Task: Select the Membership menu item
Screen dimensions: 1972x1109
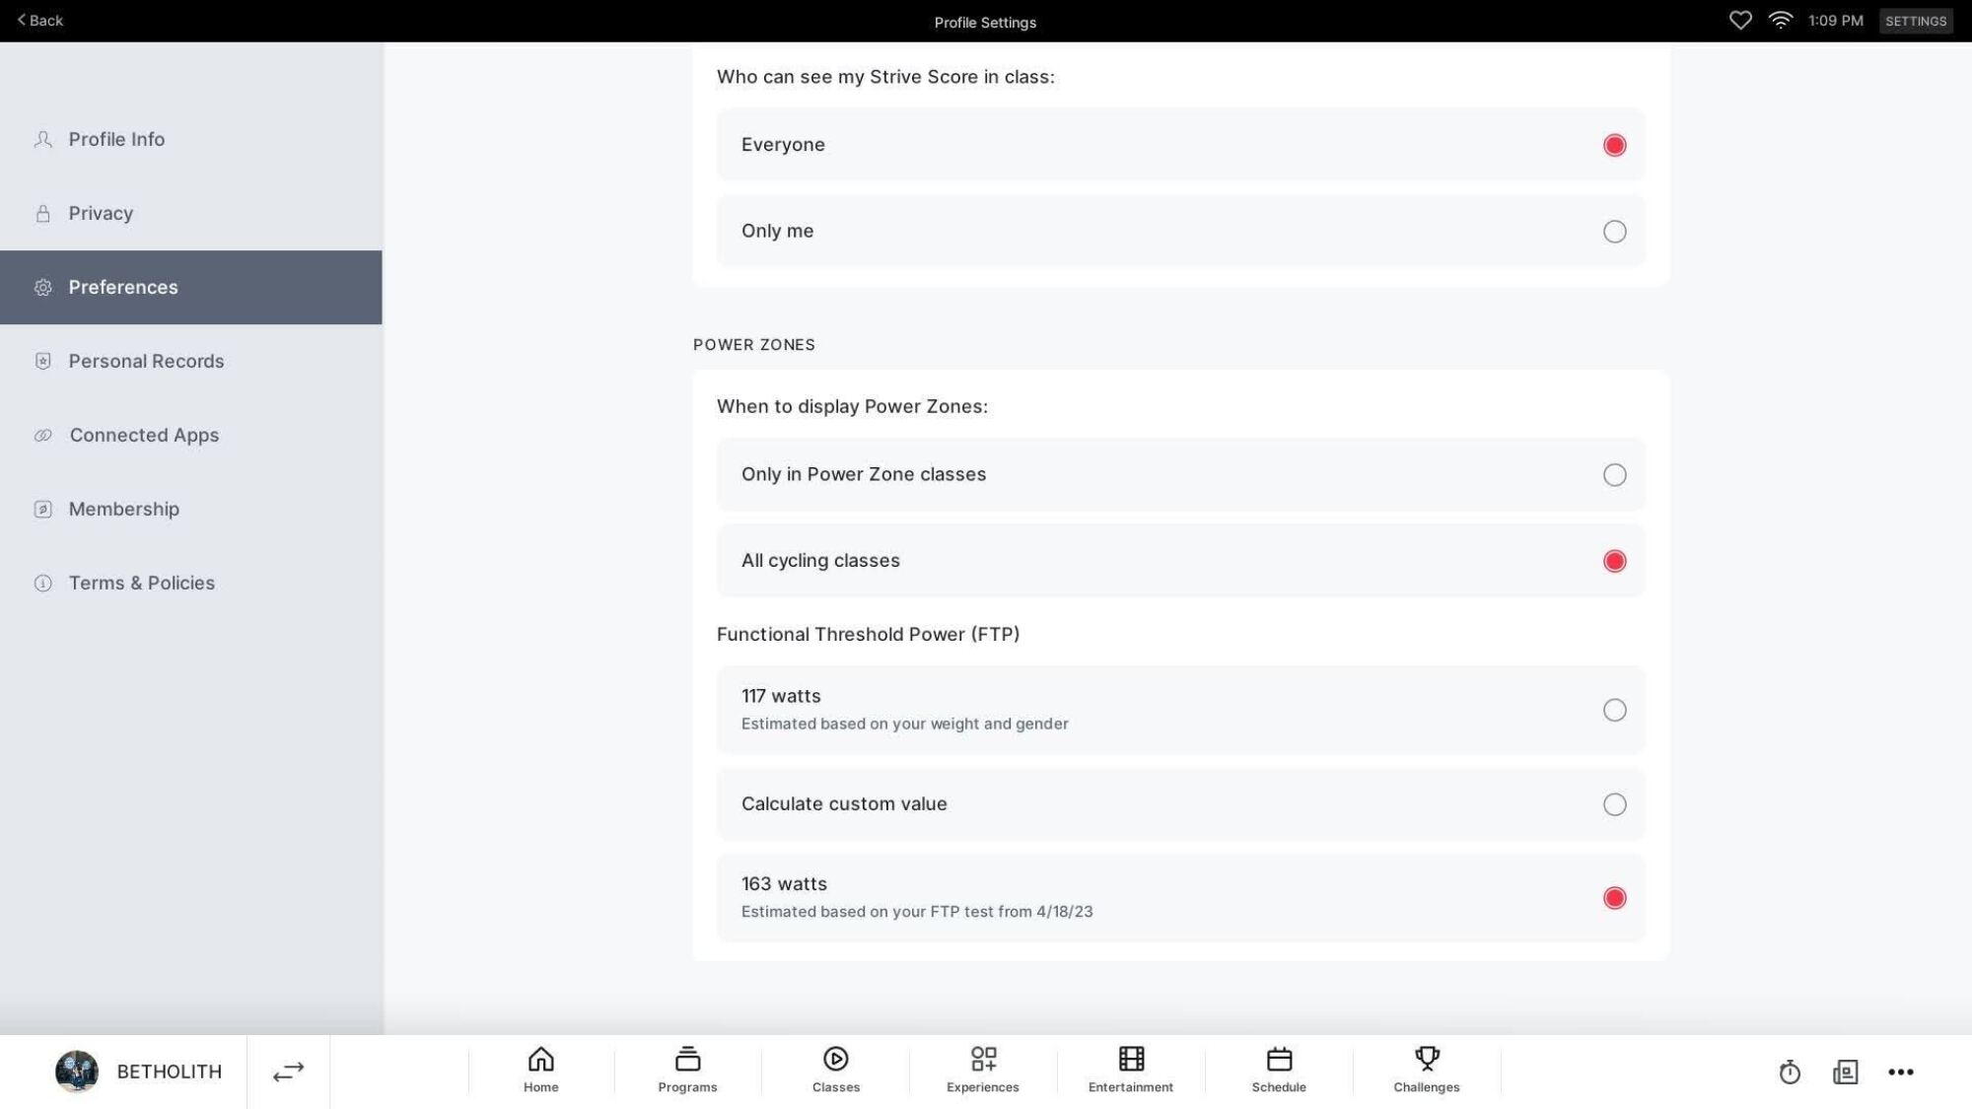Action: [x=189, y=508]
